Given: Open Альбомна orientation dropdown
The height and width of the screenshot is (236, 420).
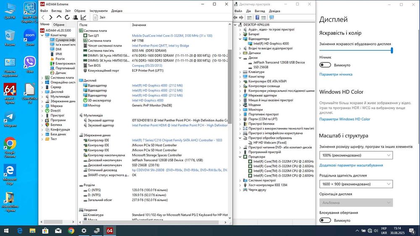Looking at the screenshot, I should (356, 202).
